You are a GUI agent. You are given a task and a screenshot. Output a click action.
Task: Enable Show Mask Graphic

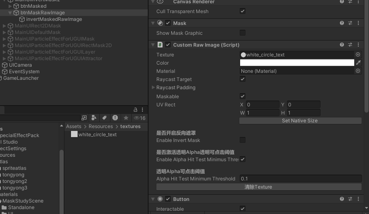click(243, 33)
